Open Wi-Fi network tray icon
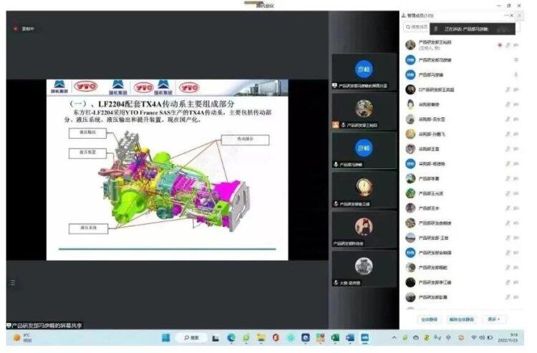This screenshot has height=353, width=537. pyautogui.click(x=474, y=337)
